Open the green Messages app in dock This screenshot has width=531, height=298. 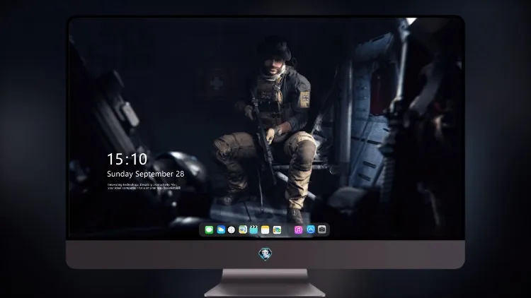point(209,230)
